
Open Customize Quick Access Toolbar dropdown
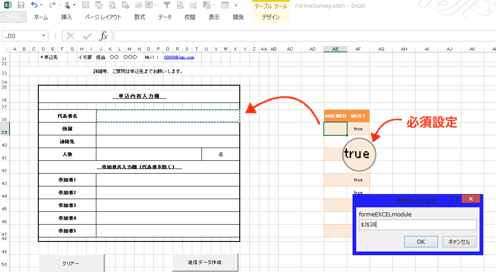point(236,5)
